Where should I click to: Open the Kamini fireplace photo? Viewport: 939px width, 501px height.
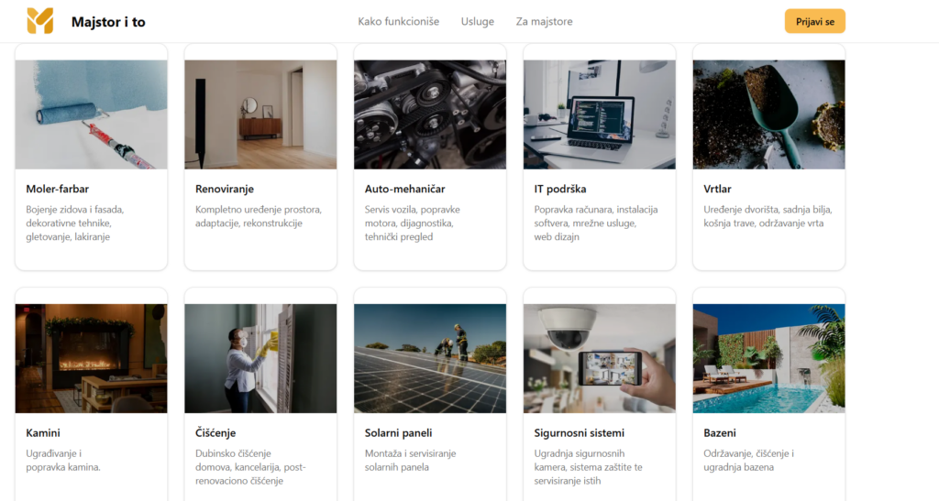(92, 358)
